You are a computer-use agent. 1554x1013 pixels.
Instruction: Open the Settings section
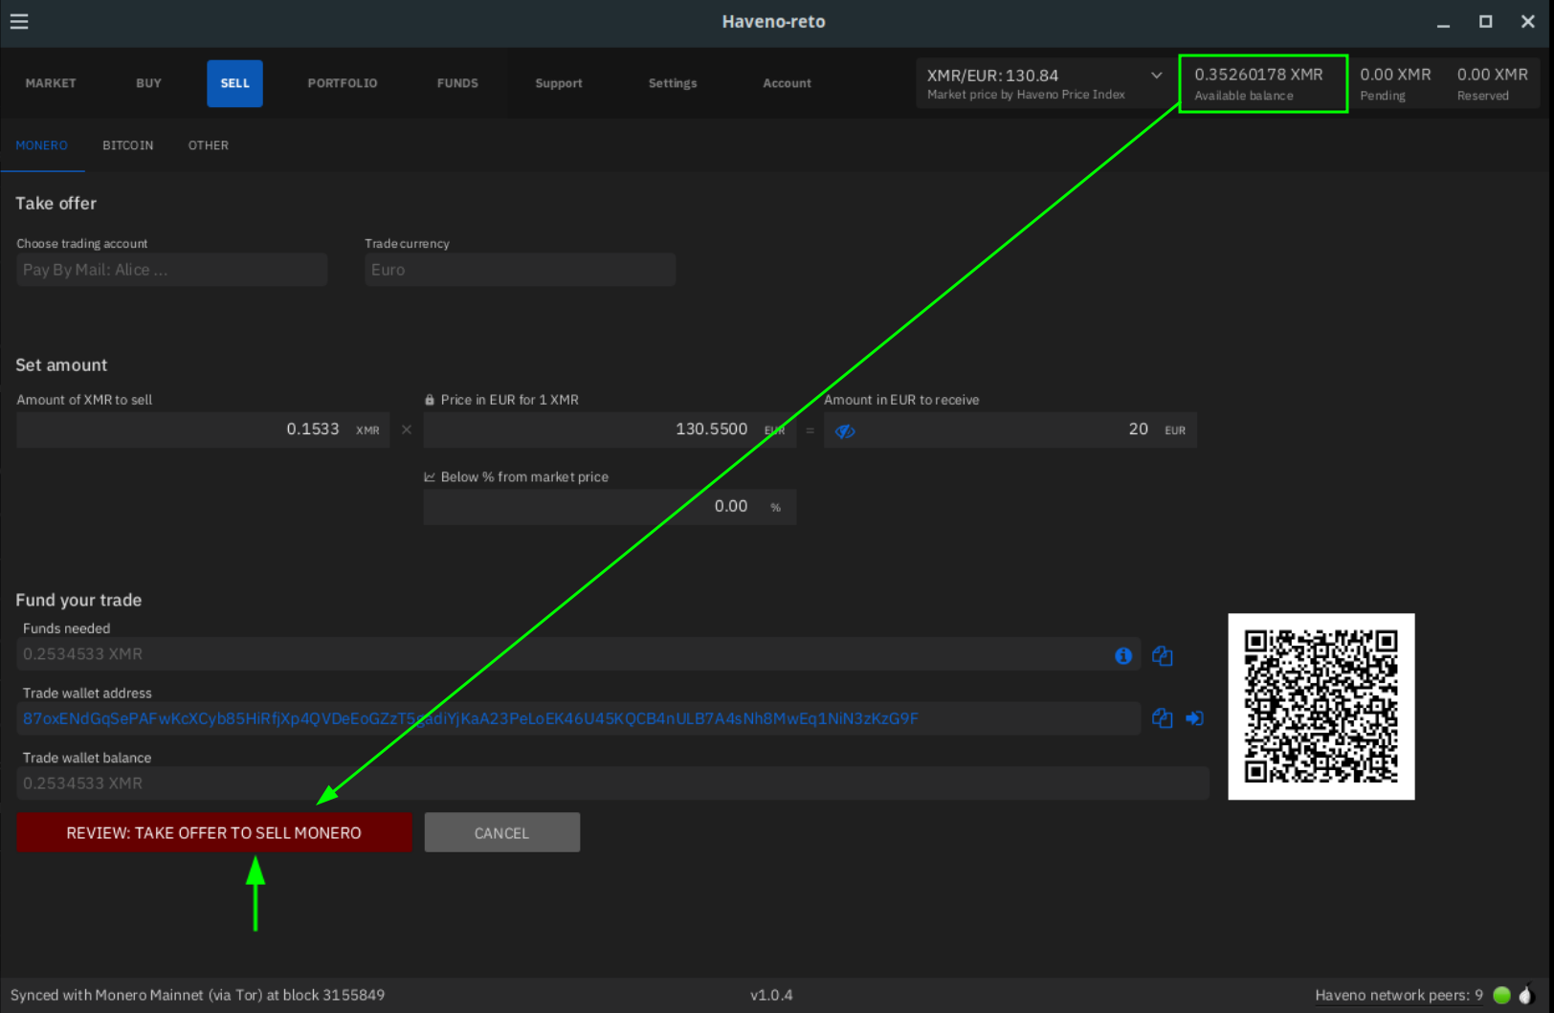click(x=673, y=83)
